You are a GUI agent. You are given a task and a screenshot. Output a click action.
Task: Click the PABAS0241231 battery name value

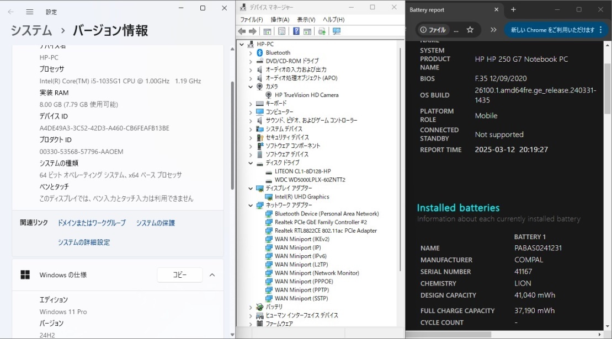click(x=538, y=248)
